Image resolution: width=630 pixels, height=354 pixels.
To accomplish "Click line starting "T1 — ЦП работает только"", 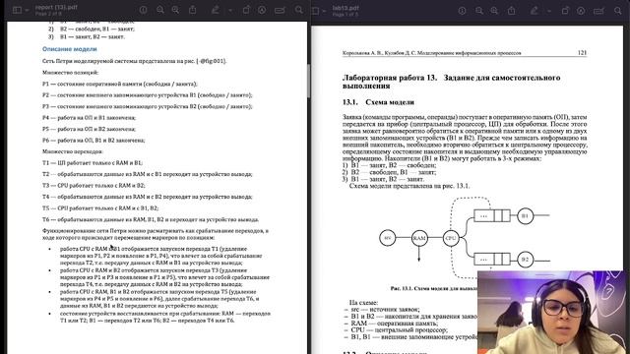I will click(x=93, y=163).
